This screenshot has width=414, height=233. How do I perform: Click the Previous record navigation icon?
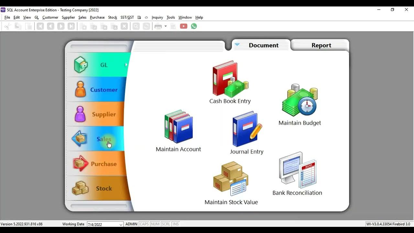pos(50,26)
